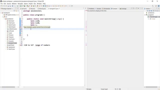160x90 pixels.
Task: Open the New dropdown arrow
Action: coord(3,6)
